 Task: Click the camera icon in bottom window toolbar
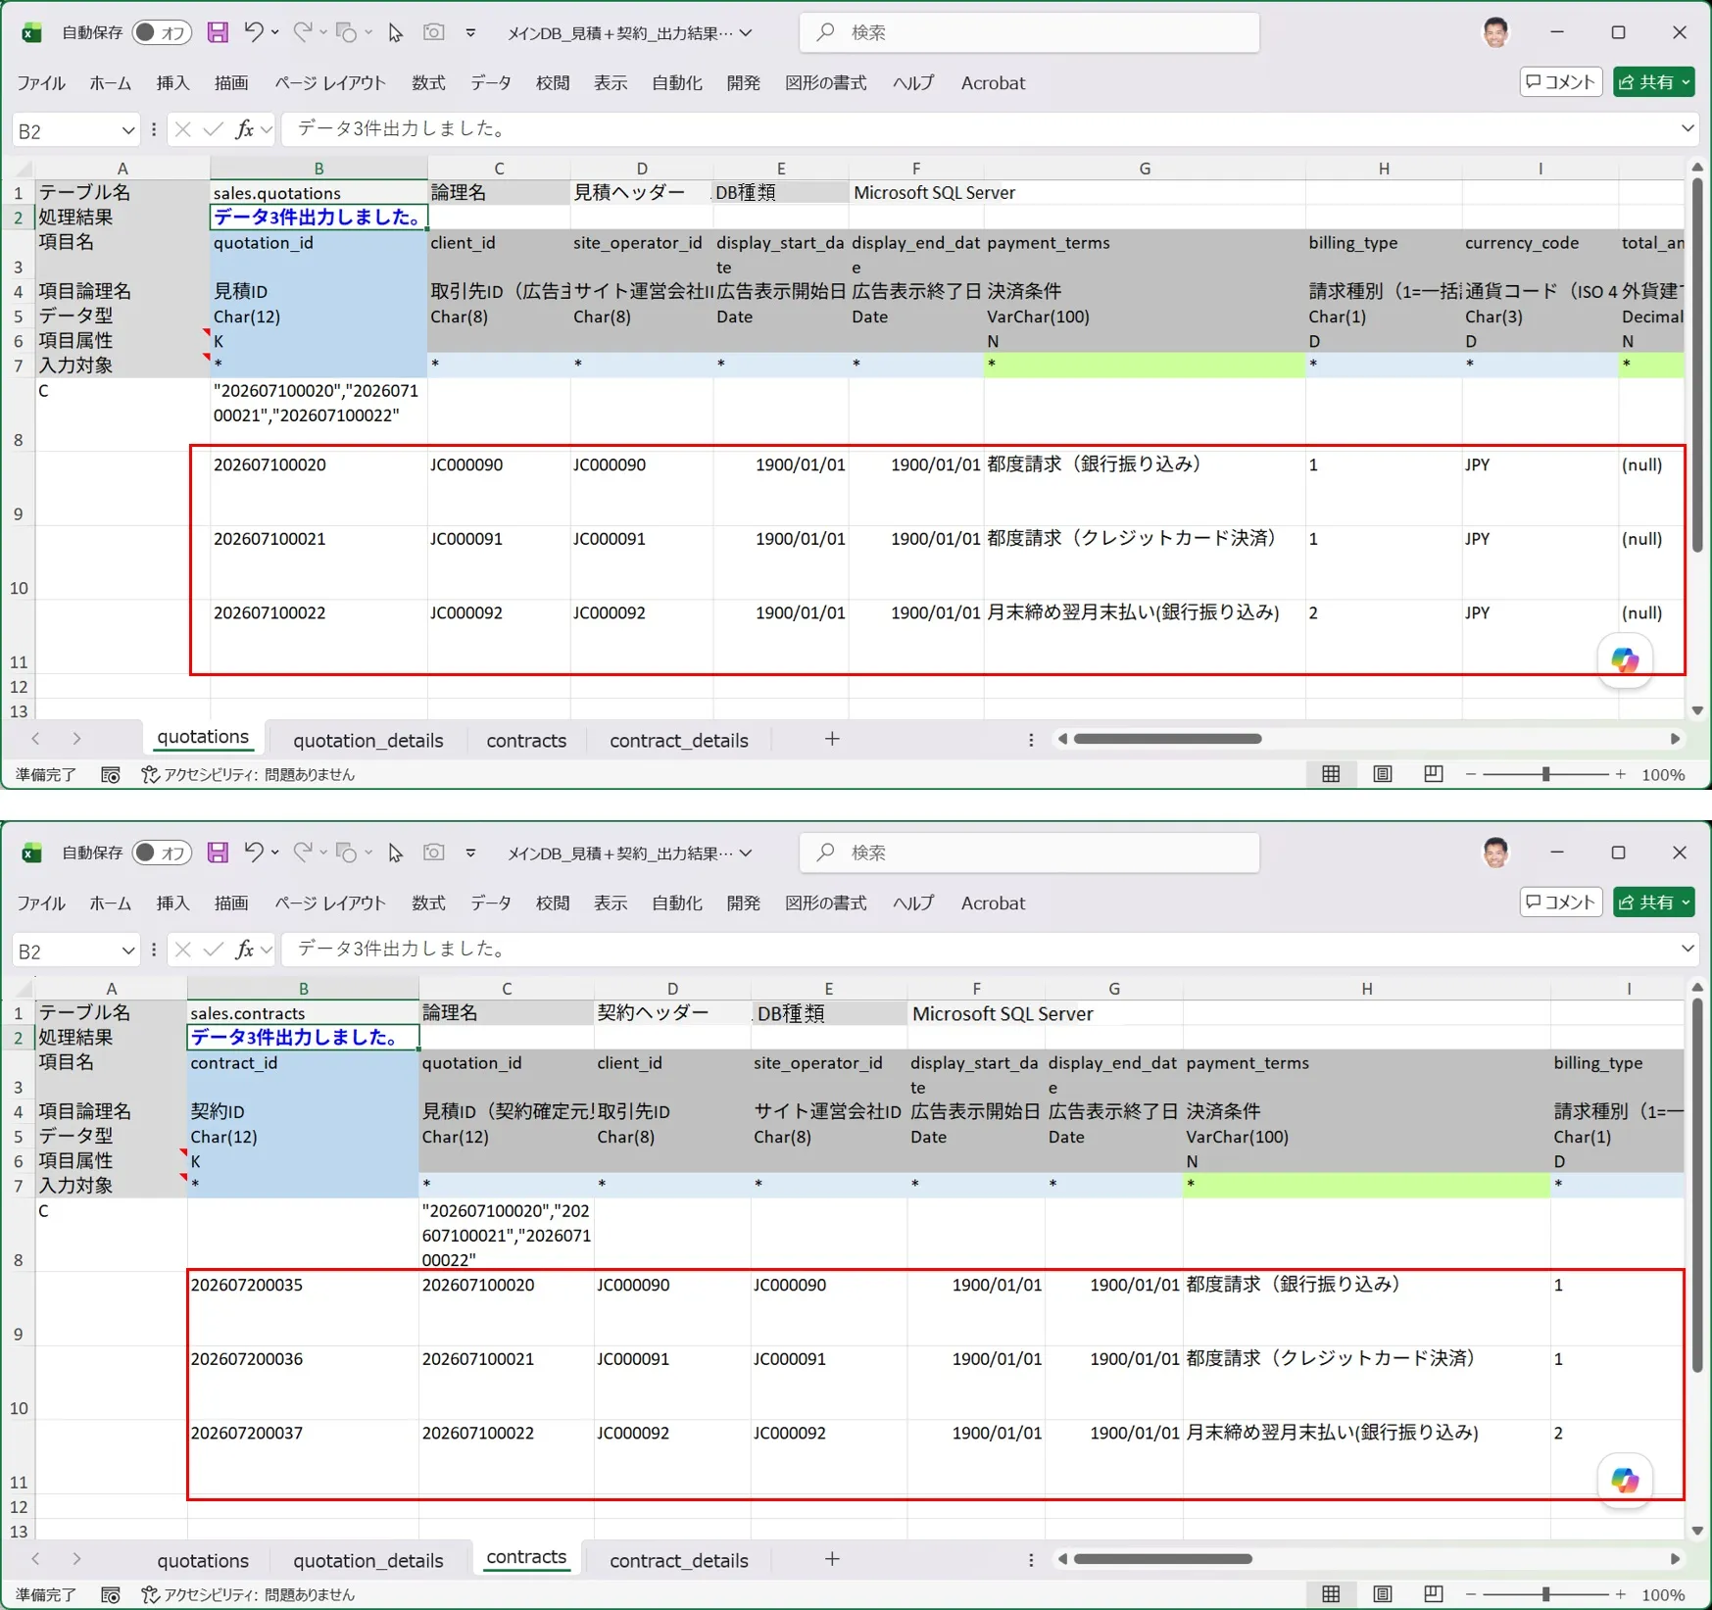(433, 853)
